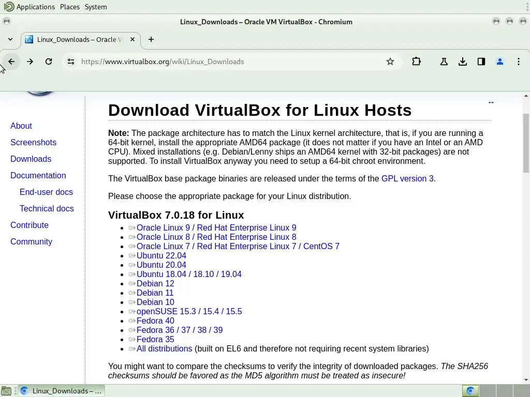
Task: Download the Debian 12 package
Action: pos(155,284)
